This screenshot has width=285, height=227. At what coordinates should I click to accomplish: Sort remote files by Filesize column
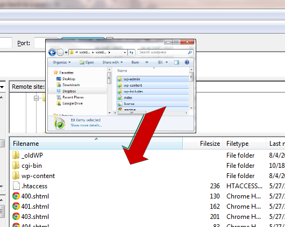(x=203, y=144)
